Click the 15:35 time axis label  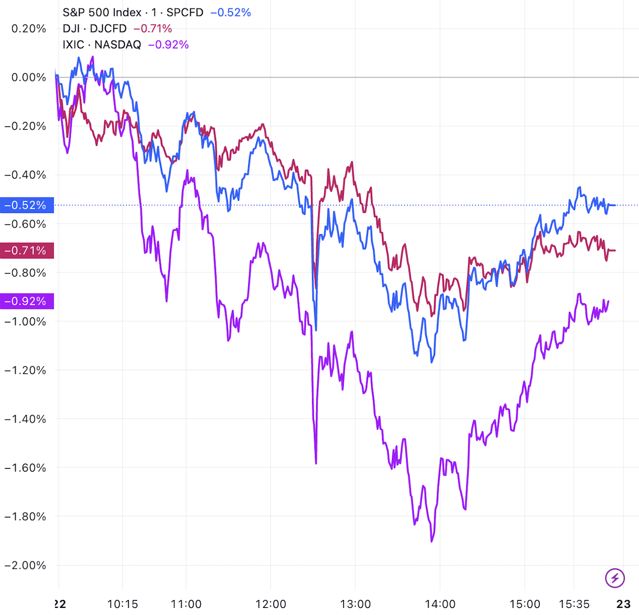(574, 604)
